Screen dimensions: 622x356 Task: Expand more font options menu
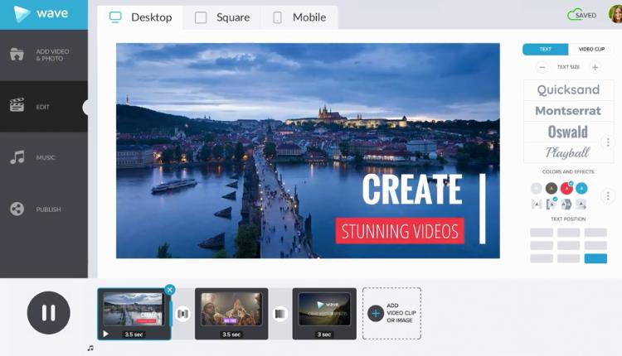point(607,142)
